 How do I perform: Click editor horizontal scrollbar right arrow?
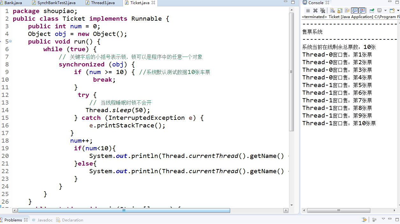pos(286,210)
